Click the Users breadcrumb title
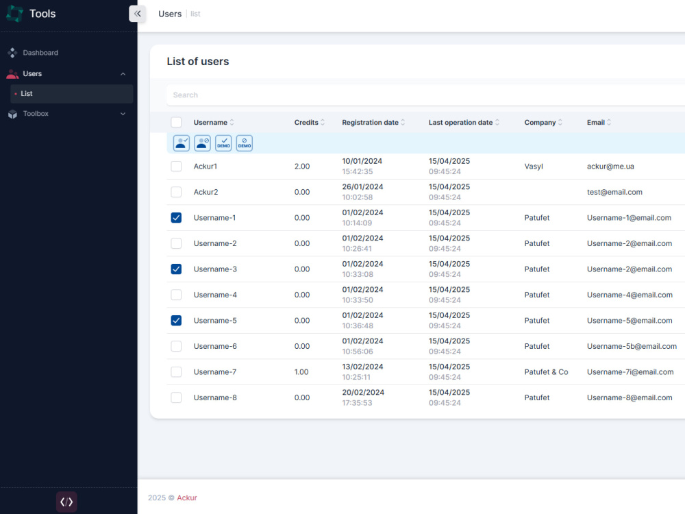 point(170,14)
